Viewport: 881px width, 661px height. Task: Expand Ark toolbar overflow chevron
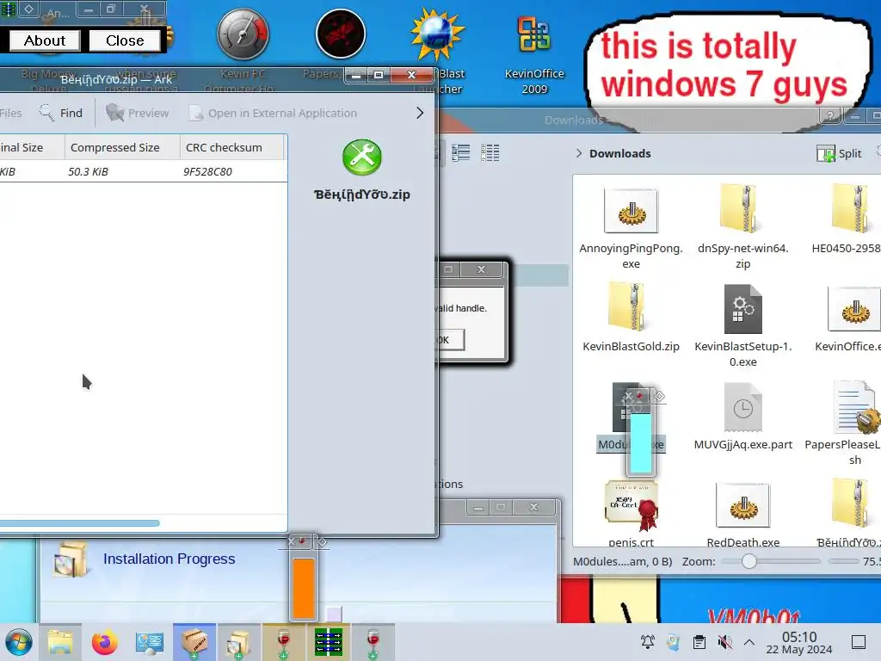pos(420,113)
